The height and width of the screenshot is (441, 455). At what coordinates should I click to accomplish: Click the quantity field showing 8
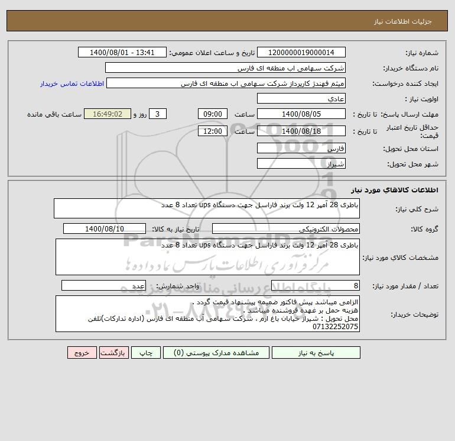click(316, 285)
